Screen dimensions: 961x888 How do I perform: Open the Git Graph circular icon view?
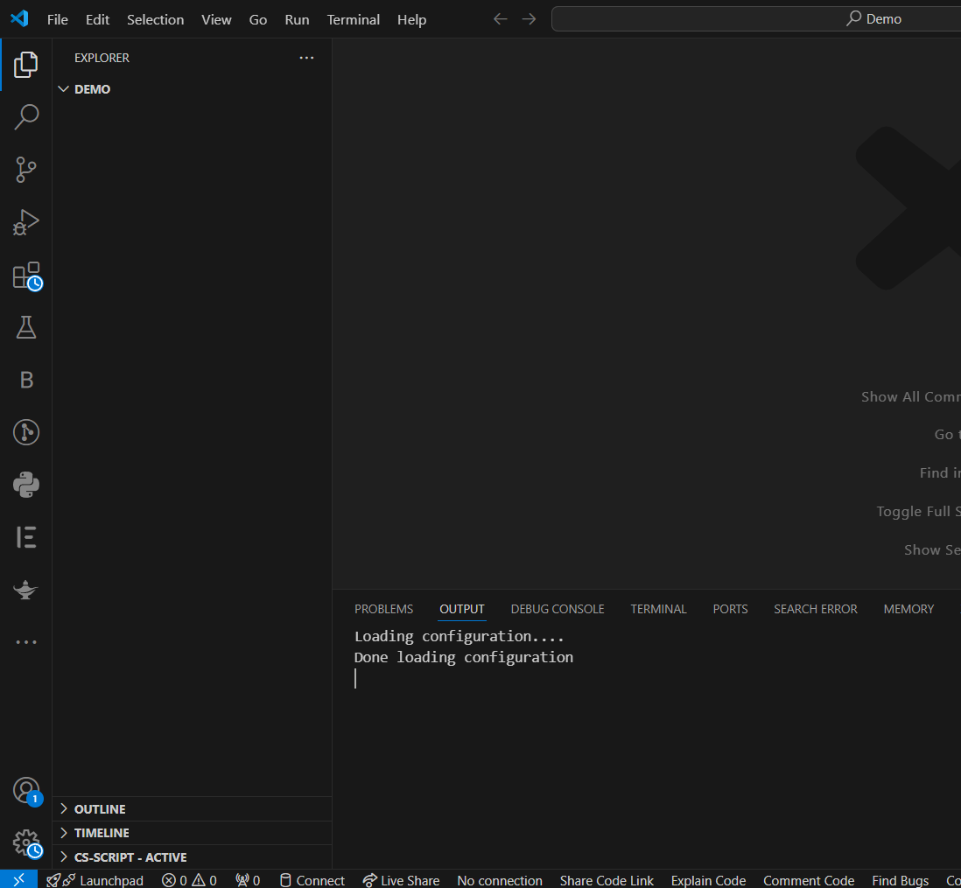[25, 433]
